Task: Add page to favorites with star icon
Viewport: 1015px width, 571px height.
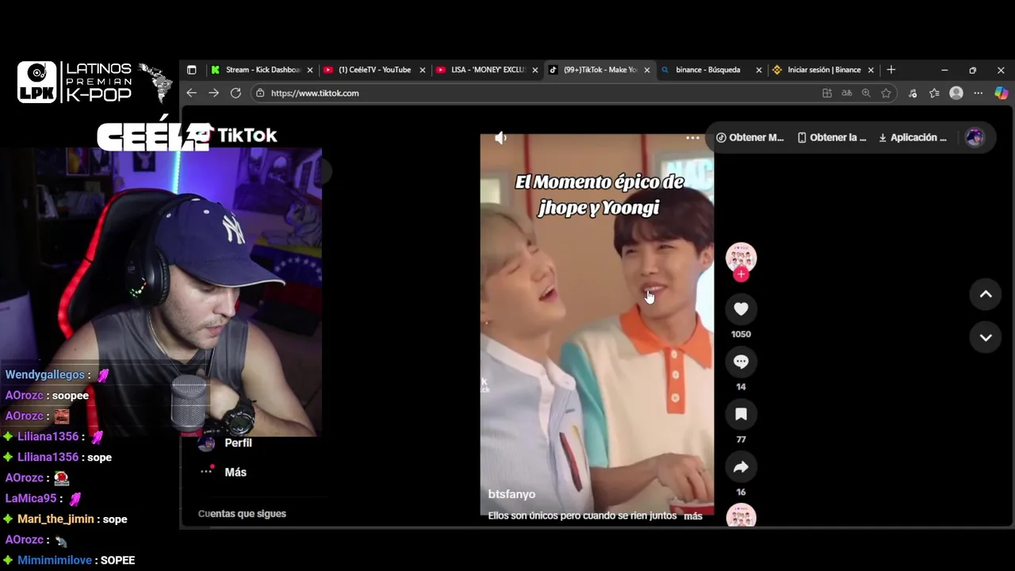Action: 886,93
